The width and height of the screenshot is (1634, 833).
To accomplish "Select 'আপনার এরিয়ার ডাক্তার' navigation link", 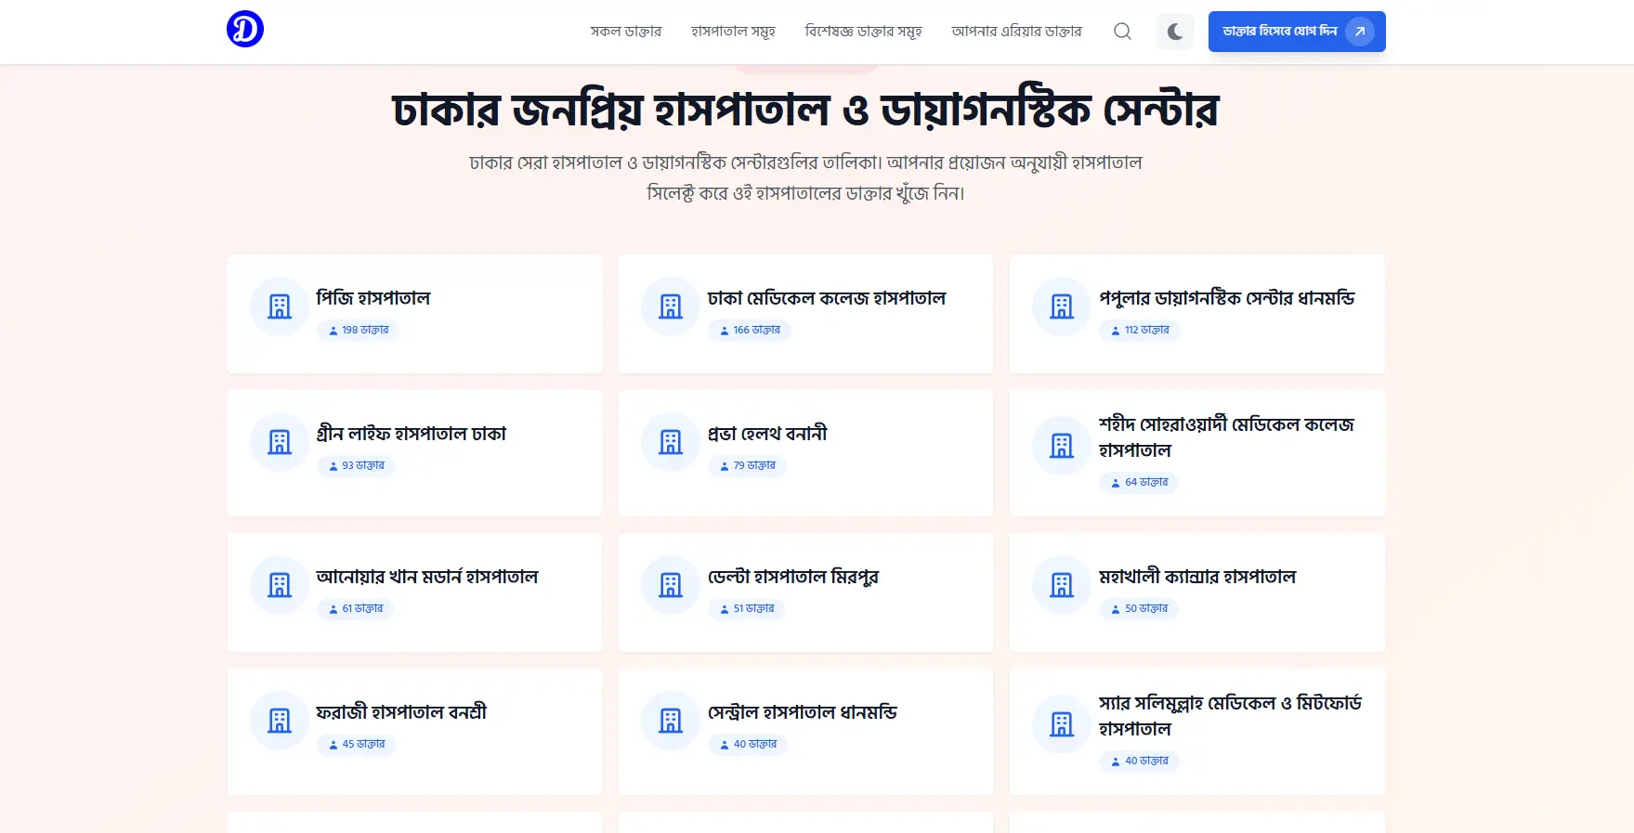I will coord(1016,32).
